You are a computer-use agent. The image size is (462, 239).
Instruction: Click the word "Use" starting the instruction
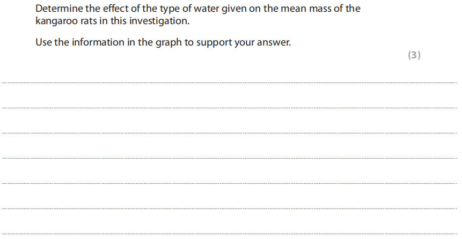click(x=43, y=42)
